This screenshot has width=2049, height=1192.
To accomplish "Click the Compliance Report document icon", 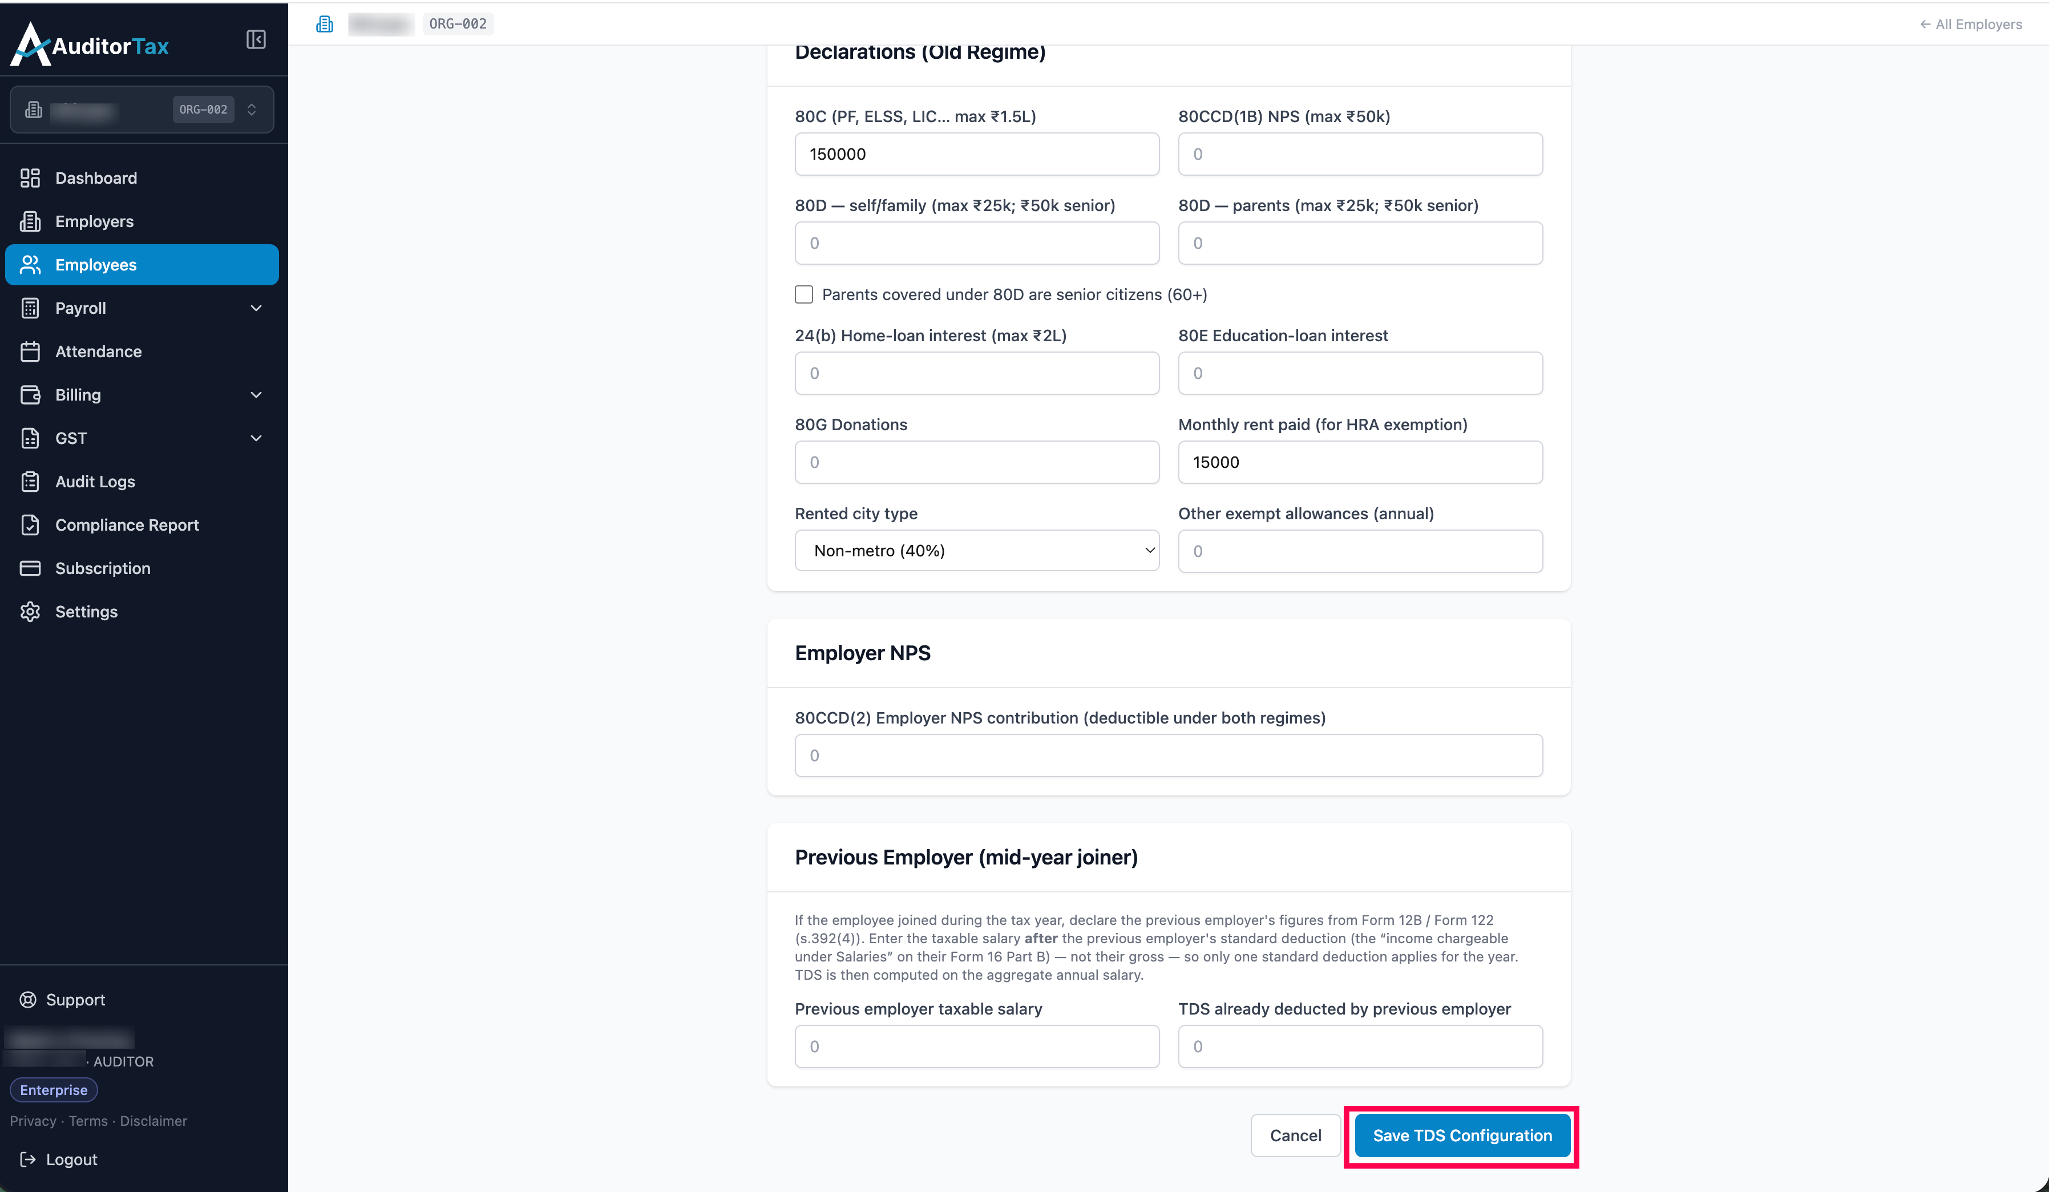I will point(30,524).
